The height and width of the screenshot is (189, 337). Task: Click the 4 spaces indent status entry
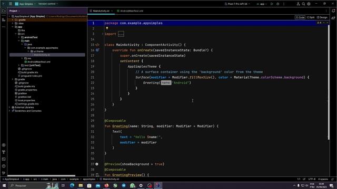(323, 179)
